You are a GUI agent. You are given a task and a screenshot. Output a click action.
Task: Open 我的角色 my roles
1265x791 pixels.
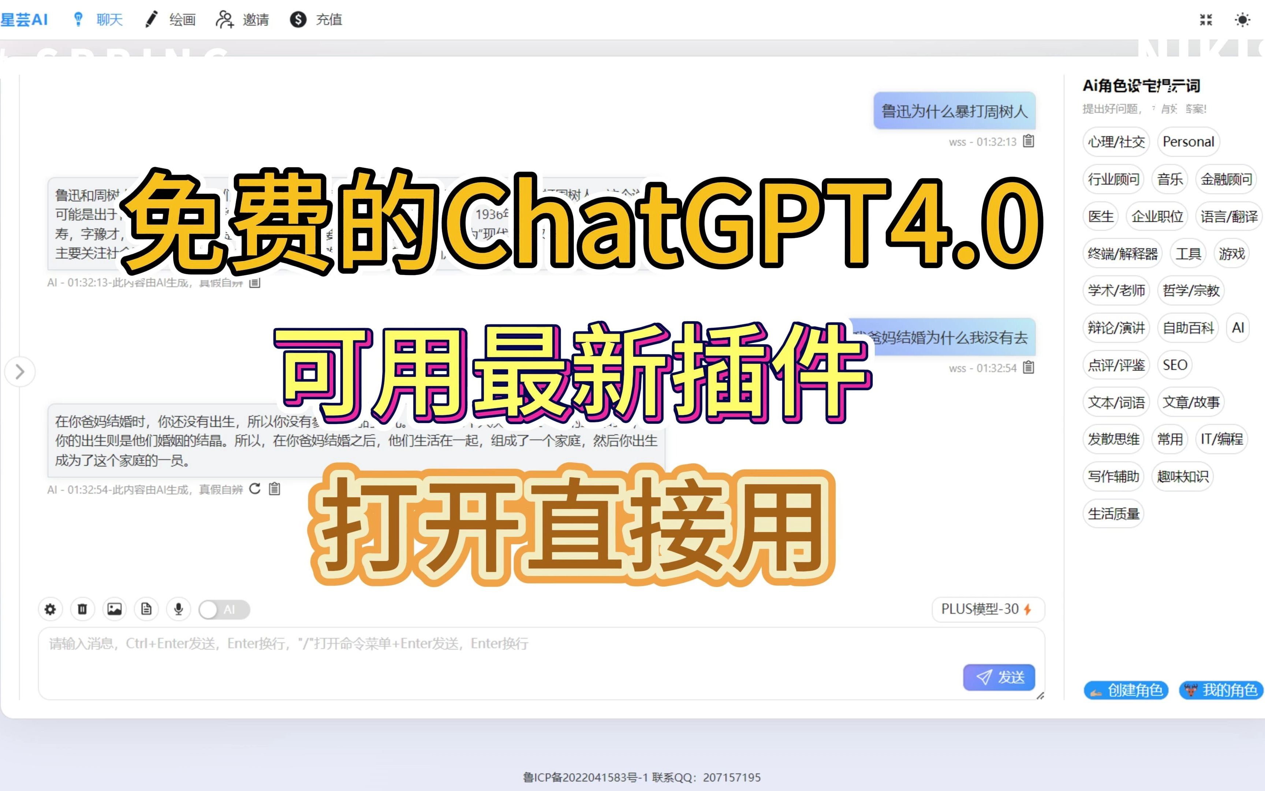pos(1221,691)
